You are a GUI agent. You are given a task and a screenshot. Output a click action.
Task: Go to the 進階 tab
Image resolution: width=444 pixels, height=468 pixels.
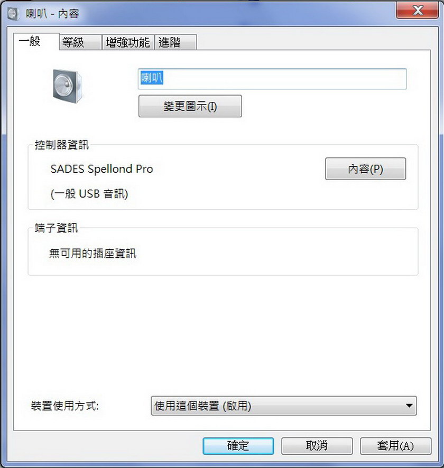pos(175,42)
